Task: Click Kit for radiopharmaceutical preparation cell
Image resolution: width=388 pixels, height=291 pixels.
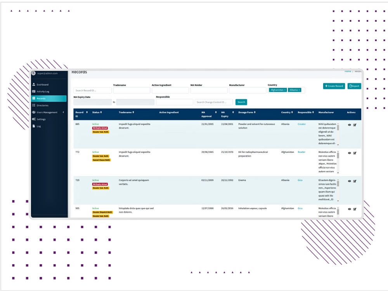Action: [253, 154]
